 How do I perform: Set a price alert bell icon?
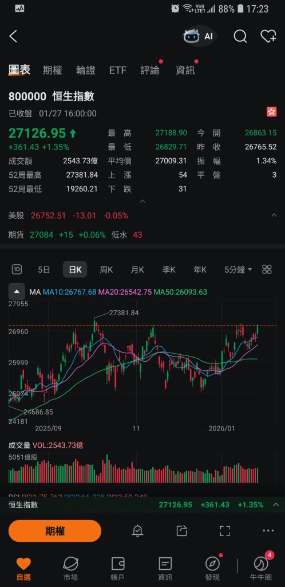point(137,530)
